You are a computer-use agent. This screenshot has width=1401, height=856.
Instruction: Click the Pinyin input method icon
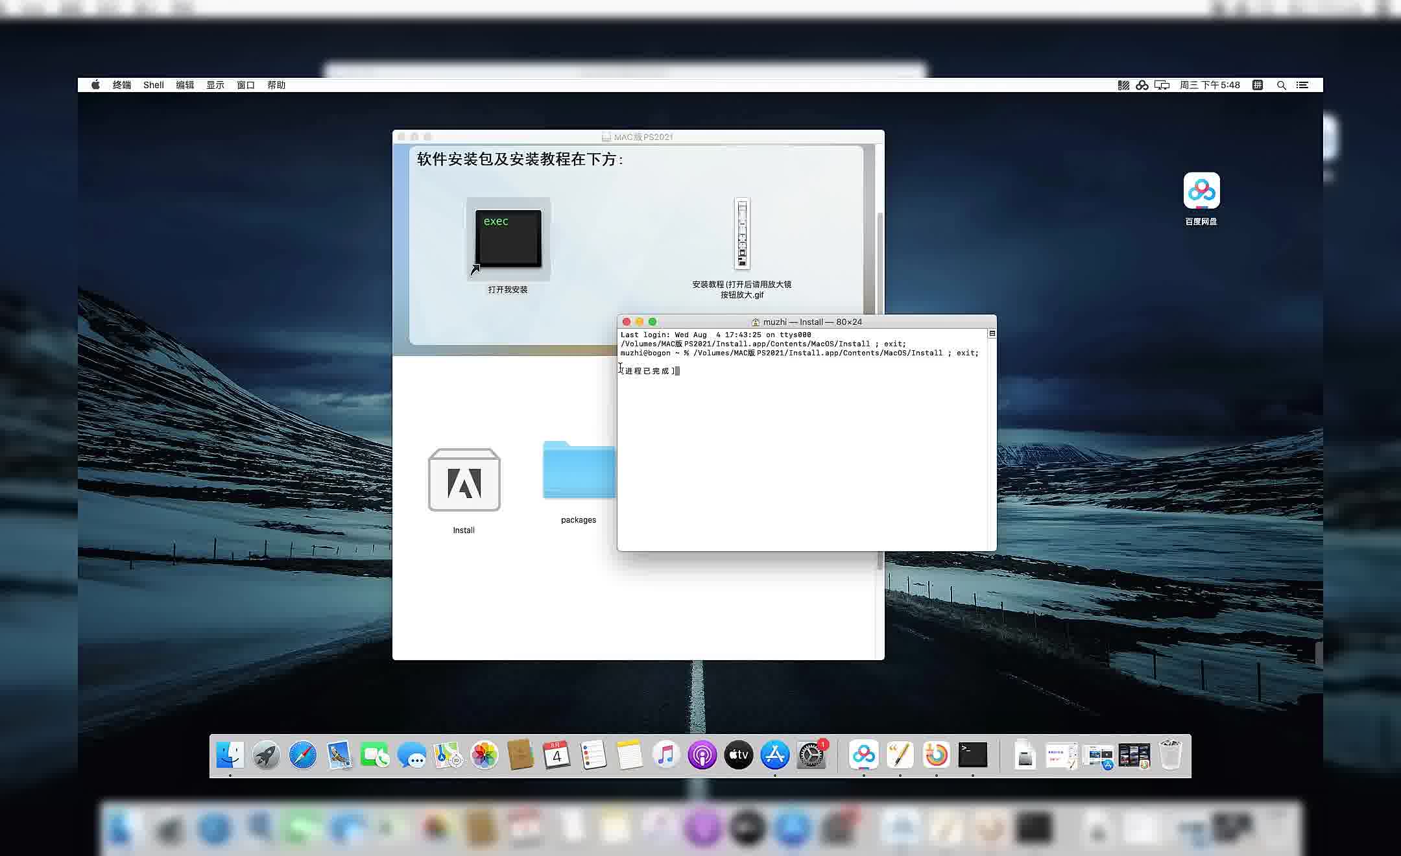pos(1257,85)
